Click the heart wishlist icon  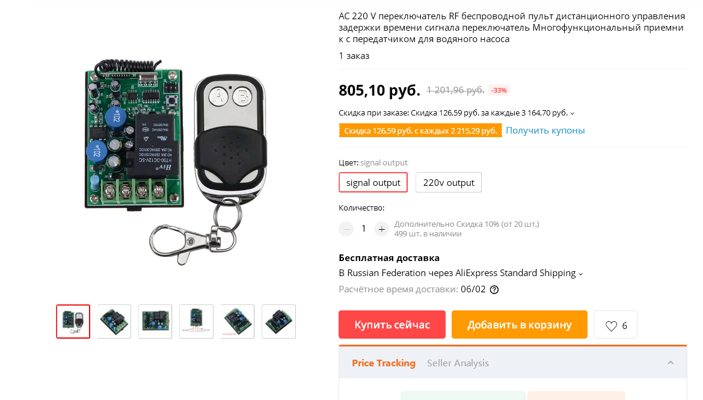[x=612, y=325]
